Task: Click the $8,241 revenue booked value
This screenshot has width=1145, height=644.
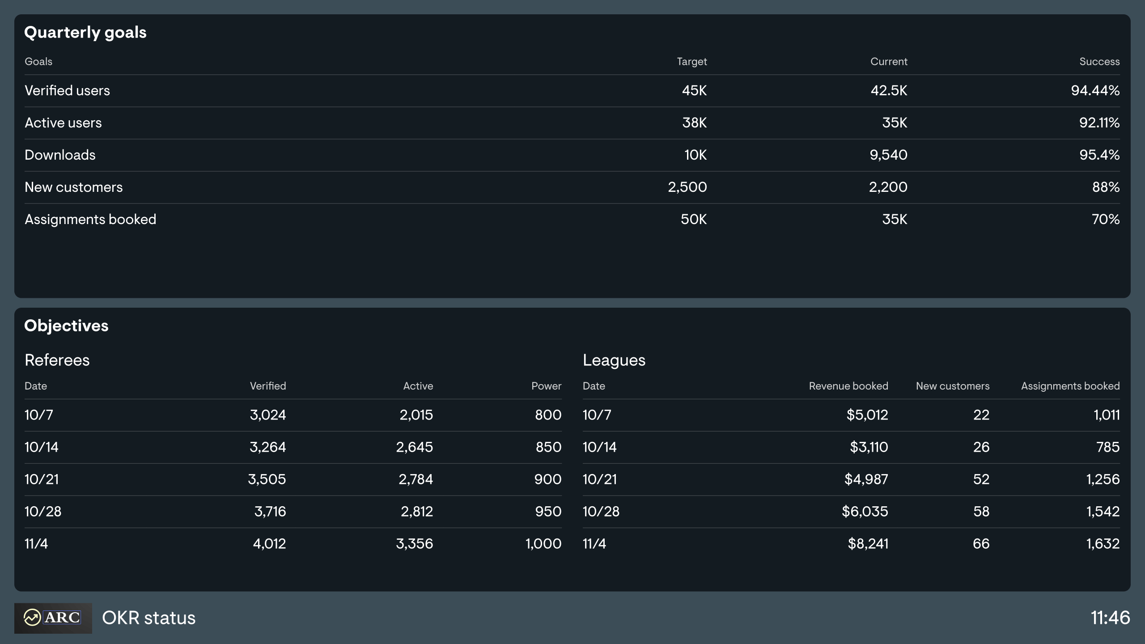Action: point(868,543)
